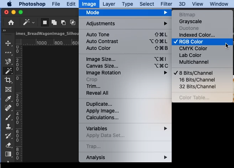Viewport: 234px width, 168px height.
Task: Select New Selection mode square icon
Action: point(45,22)
